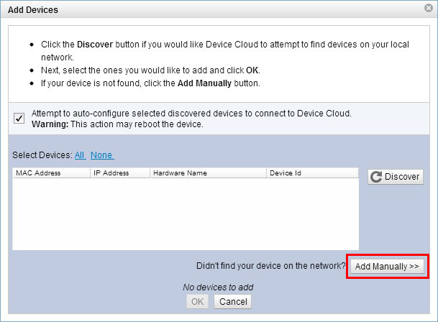Viewport: 438px width, 322px height.
Task: Click the None link to deselect devices
Action: 101,155
